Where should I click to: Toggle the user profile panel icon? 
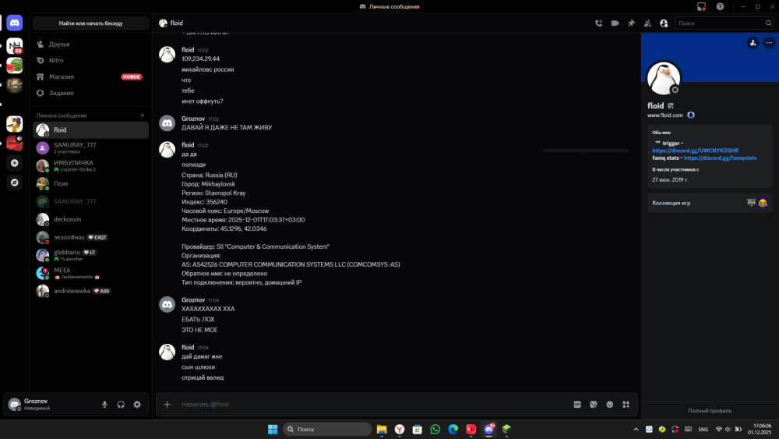click(x=664, y=23)
